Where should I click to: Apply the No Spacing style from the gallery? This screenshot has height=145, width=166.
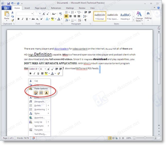point(113,16)
